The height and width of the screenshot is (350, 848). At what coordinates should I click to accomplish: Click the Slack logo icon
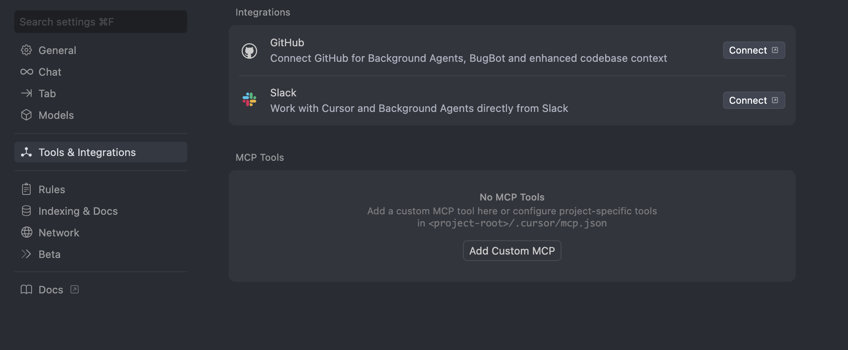(249, 100)
